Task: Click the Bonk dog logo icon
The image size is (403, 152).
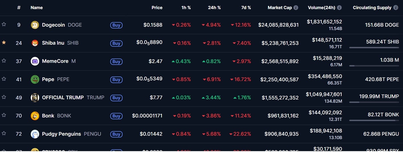Action: pyautogui.click(x=35, y=116)
